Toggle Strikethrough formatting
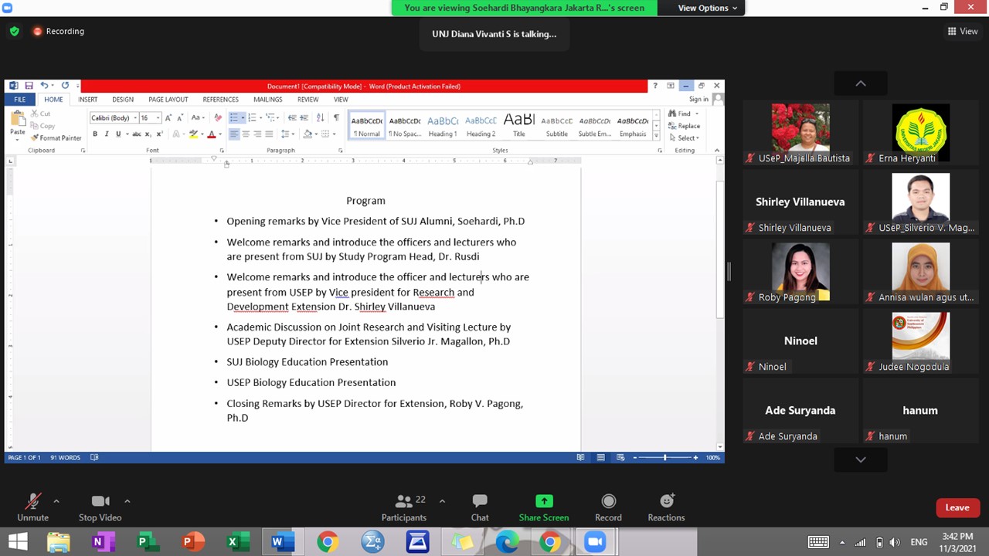Screen dimensions: 989x556 (x=136, y=134)
